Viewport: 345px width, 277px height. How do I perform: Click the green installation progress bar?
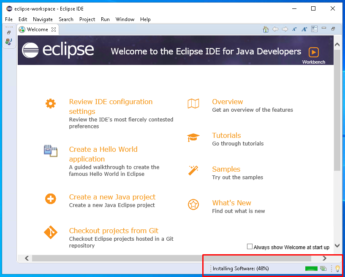point(311,269)
